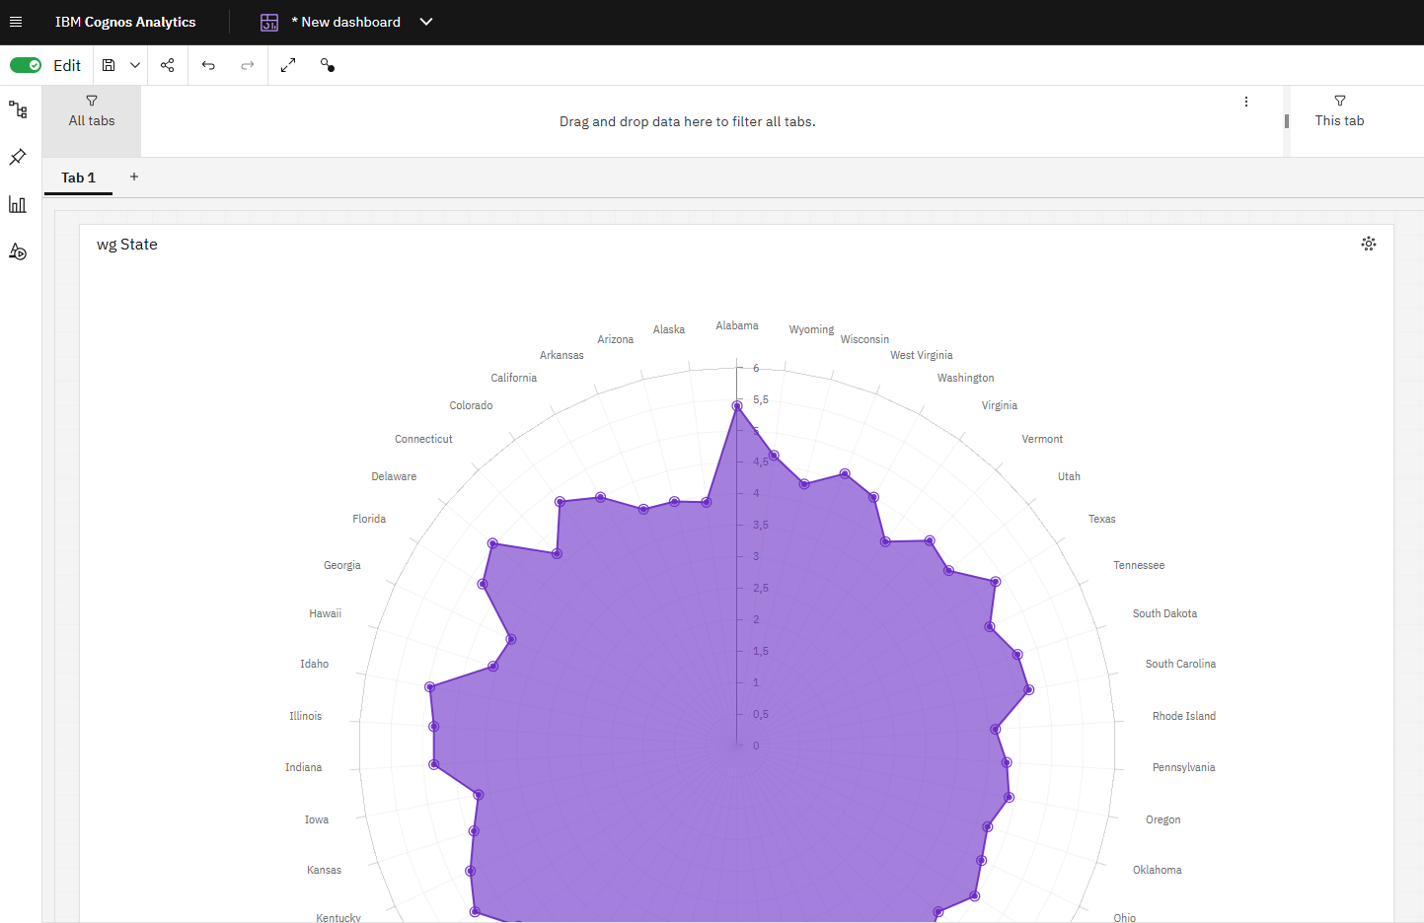Viewport: 1424px width, 923px height.
Task: Click the Save icon
Action: [x=109, y=65]
